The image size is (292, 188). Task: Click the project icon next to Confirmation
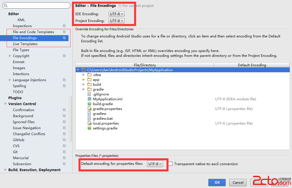(x=64, y=110)
